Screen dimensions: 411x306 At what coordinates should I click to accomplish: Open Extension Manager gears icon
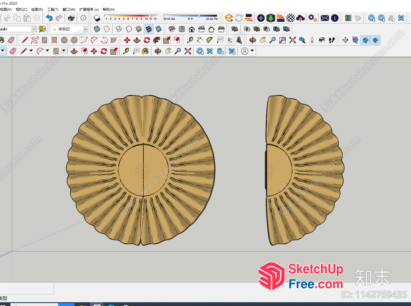tap(313, 18)
